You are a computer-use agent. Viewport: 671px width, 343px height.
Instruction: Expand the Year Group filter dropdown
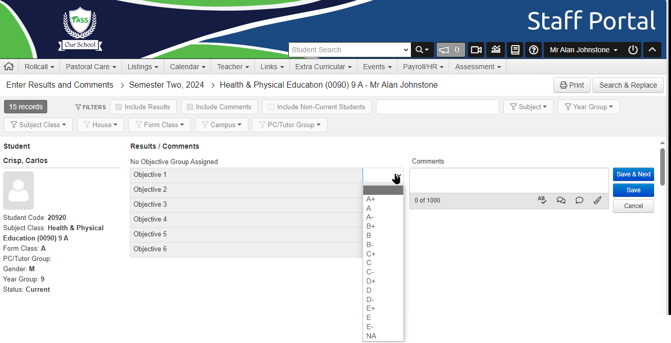click(588, 107)
